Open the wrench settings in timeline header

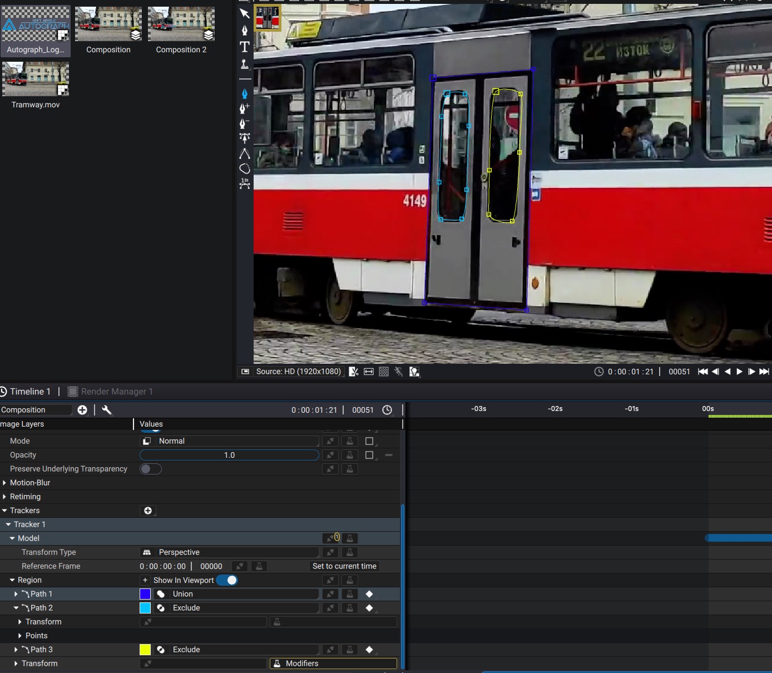coord(107,410)
